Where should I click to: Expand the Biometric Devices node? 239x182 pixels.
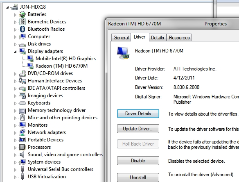[15, 22]
